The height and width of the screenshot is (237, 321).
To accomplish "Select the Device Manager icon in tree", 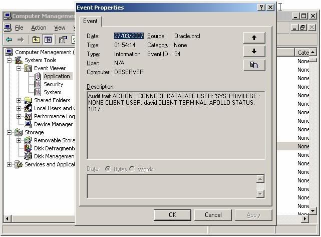I will click(x=28, y=124).
